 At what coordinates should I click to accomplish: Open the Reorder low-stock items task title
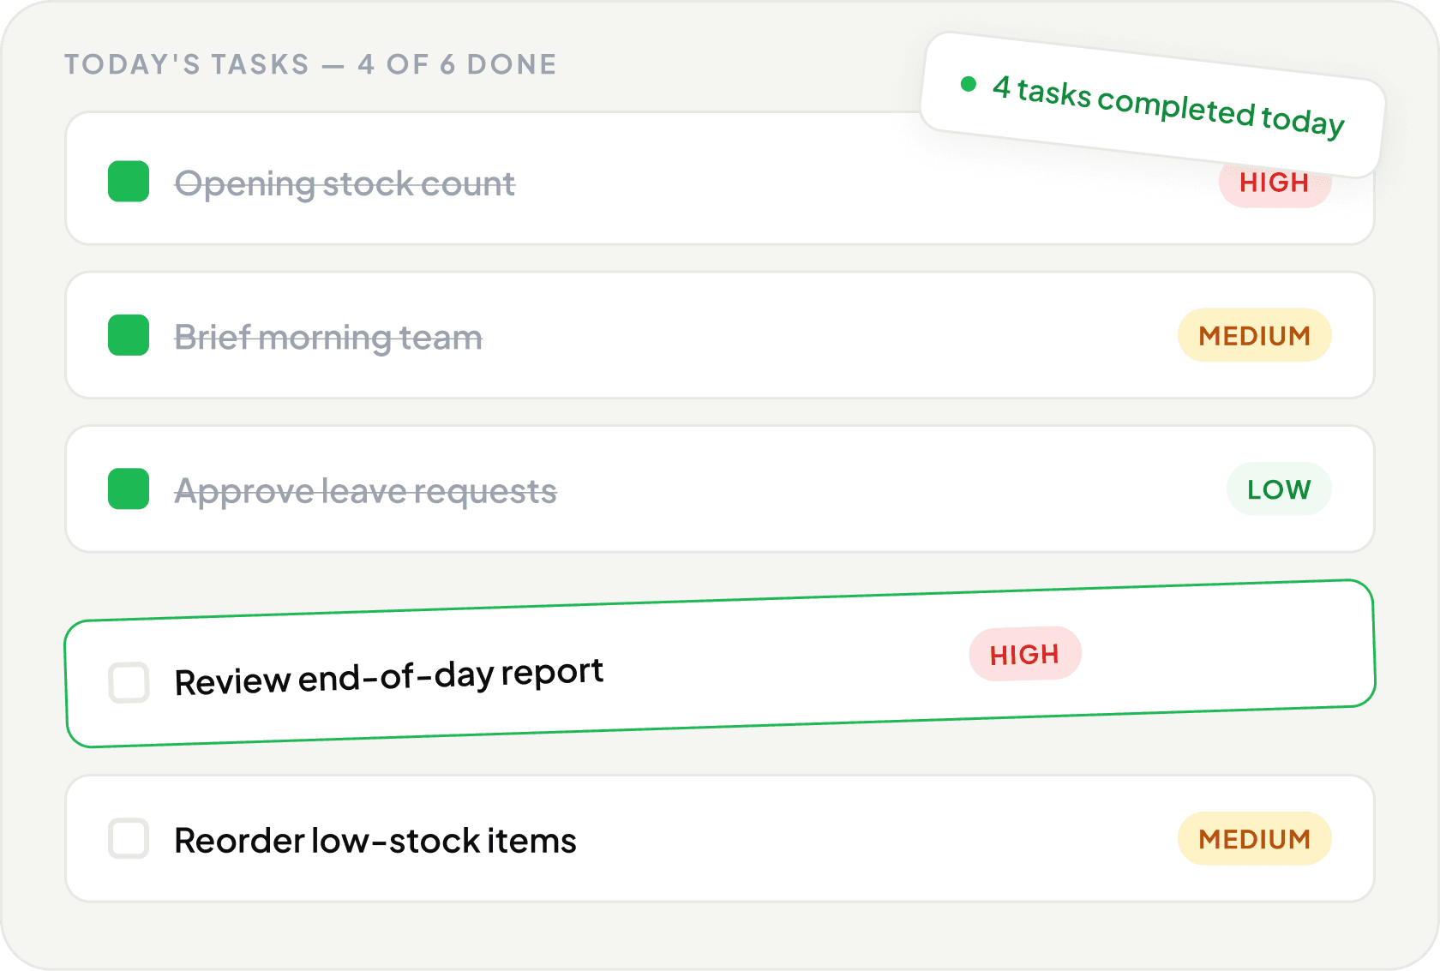[375, 841]
